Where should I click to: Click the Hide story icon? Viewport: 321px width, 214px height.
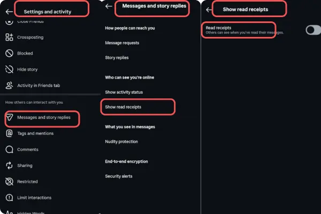coord(9,70)
